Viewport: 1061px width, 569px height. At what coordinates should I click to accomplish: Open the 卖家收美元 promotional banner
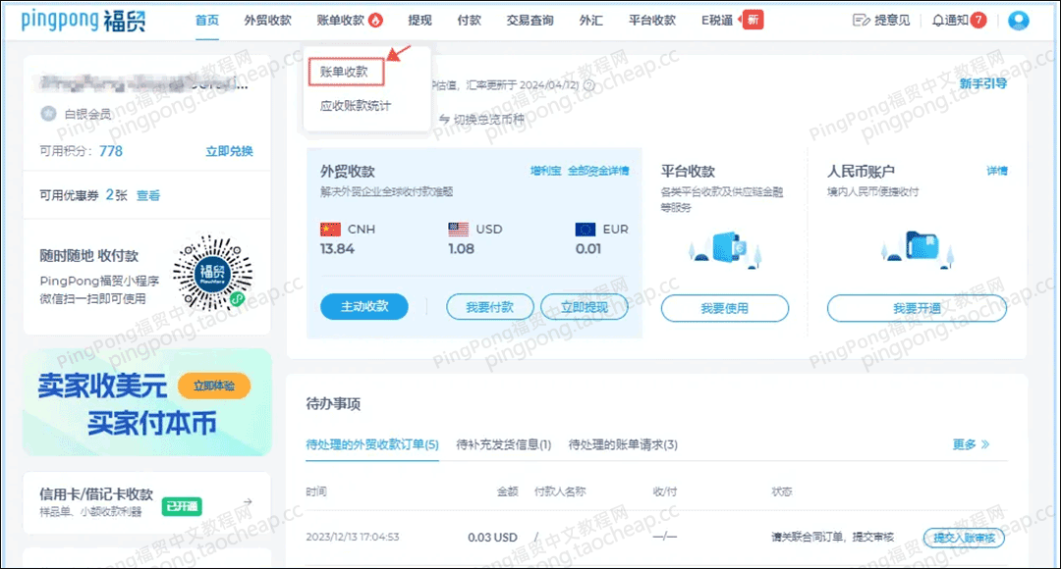coord(146,403)
